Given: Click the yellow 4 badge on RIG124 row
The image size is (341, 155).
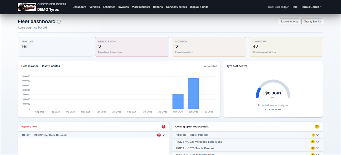Looking at the screenshot, I should click(313, 142).
